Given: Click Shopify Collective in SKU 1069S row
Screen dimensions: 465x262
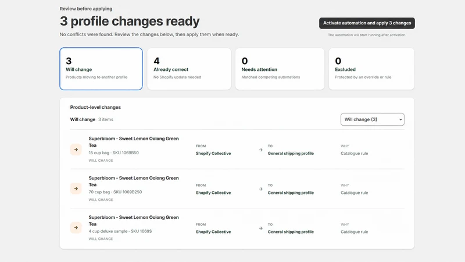Looking at the screenshot, I should pos(213,232).
